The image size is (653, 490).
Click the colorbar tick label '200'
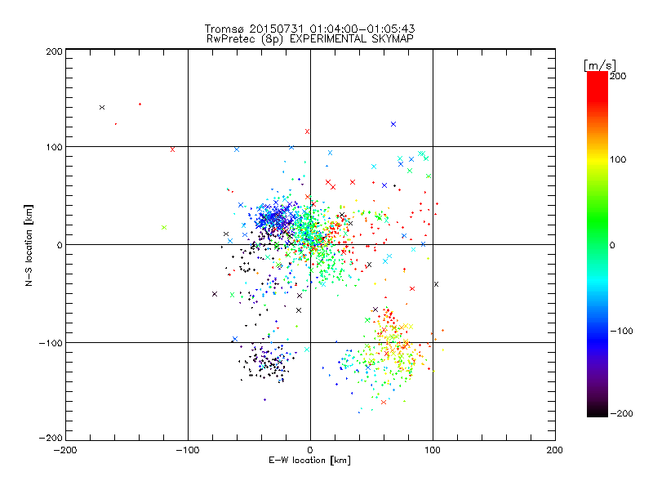coord(618,76)
